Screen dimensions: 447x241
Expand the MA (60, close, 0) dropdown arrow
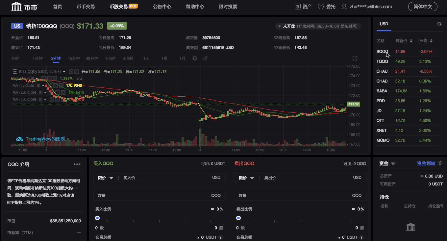[45, 99]
